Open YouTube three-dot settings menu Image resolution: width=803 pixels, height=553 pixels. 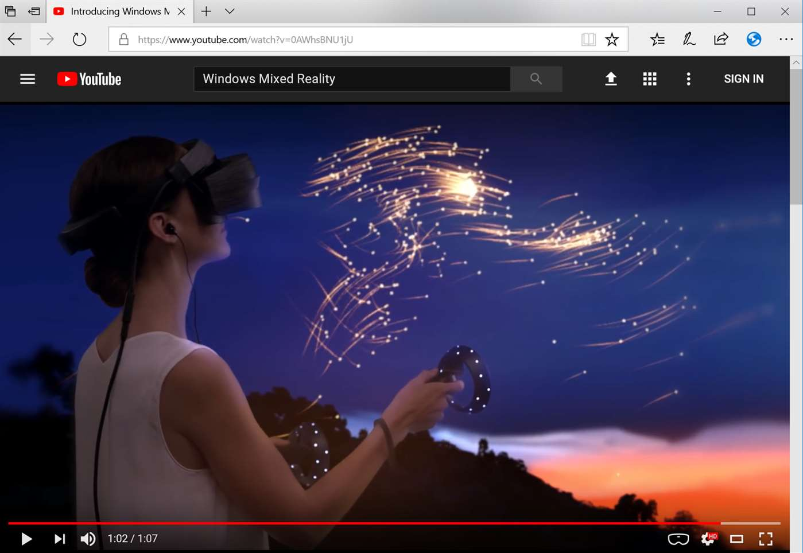688,79
